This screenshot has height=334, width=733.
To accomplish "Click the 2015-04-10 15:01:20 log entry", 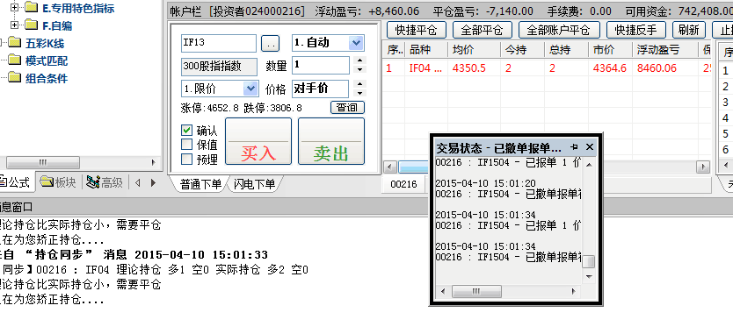I will coord(486,183).
